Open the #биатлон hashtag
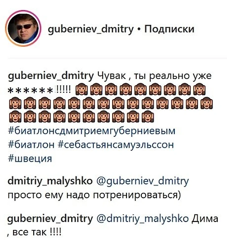The width and height of the screenshot is (227, 249). [31, 144]
